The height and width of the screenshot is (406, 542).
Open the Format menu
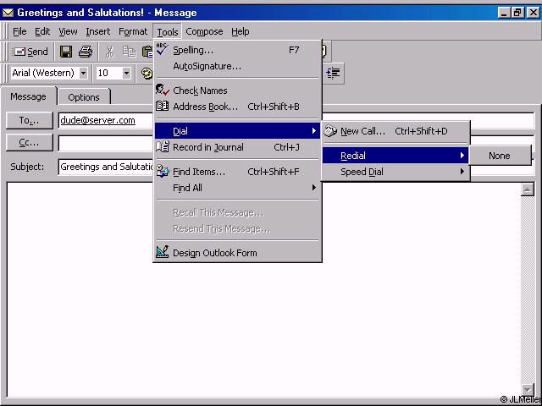tap(133, 32)
